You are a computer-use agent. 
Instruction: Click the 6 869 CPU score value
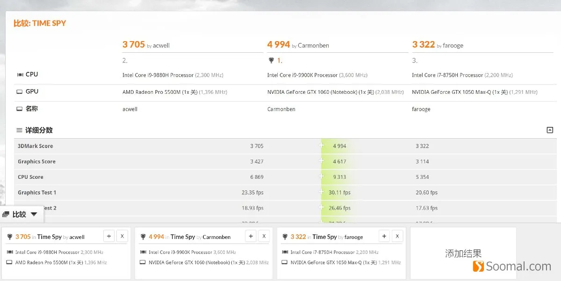coord(257,177)
